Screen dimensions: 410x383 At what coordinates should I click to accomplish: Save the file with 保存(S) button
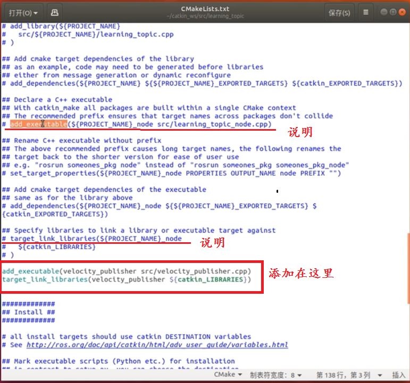tap(339, 13)
